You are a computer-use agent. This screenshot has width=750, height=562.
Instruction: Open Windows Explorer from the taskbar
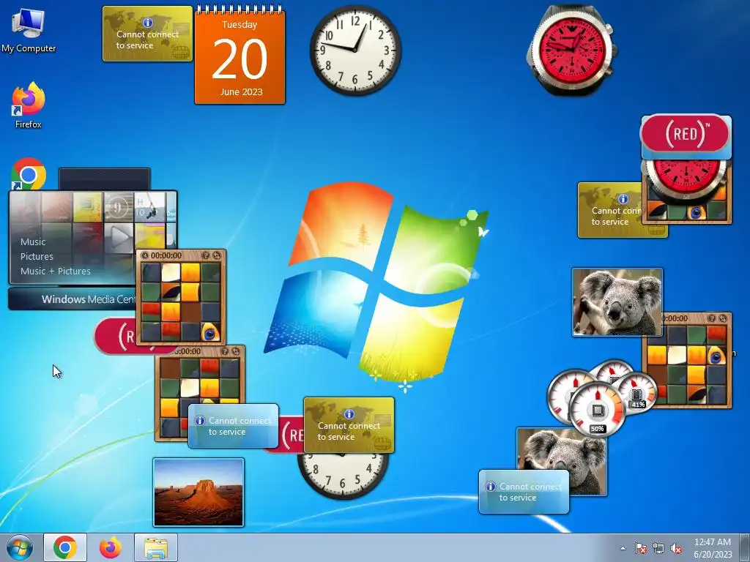(x=156, y=547)
